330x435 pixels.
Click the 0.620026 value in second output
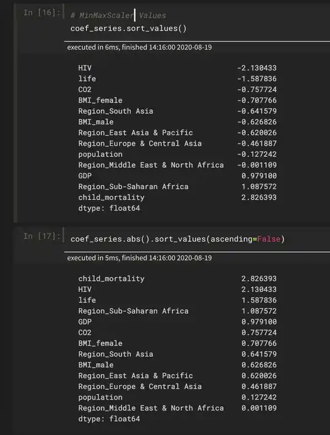[259, 376]
